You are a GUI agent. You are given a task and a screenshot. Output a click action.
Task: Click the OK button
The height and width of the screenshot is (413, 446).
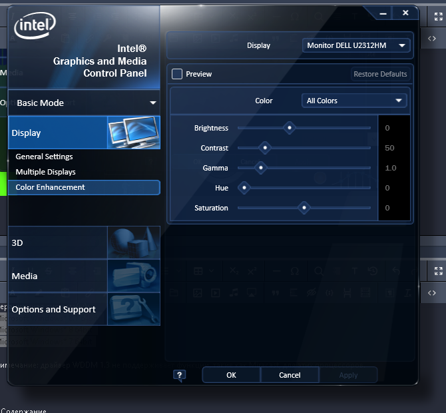point(231,375)
